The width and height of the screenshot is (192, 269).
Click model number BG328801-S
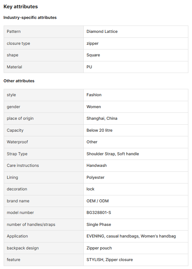coord(99,213)
